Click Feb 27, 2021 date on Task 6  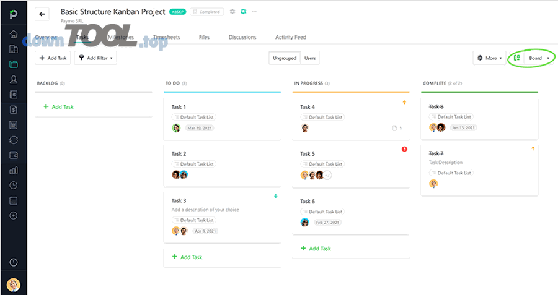coord(328,223)
